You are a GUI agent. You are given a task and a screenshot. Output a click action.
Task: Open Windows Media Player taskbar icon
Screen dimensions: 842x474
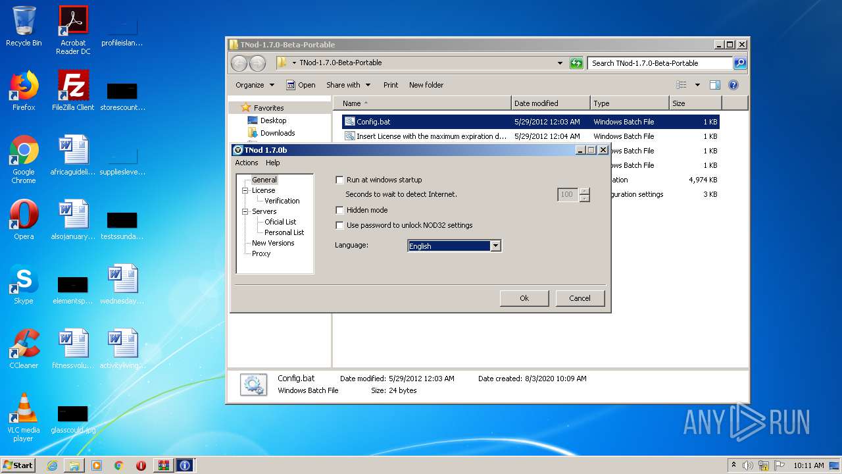[97, 465]
